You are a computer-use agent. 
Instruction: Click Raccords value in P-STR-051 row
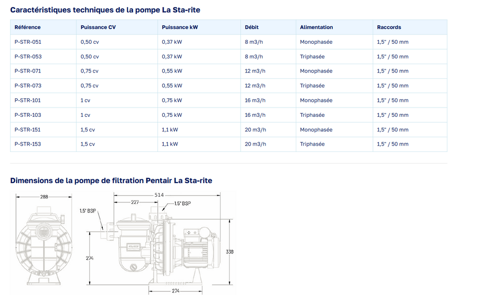pos(393,42)
